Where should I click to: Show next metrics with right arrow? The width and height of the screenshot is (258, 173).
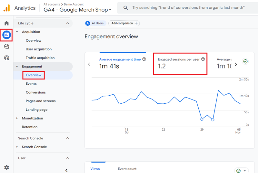[x=236, y=64]
